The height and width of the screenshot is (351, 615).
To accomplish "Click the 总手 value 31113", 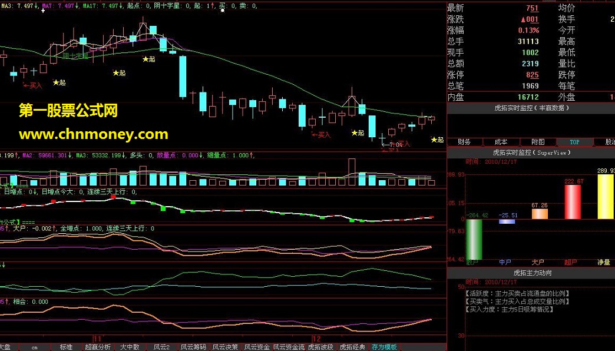I will 528,41.
